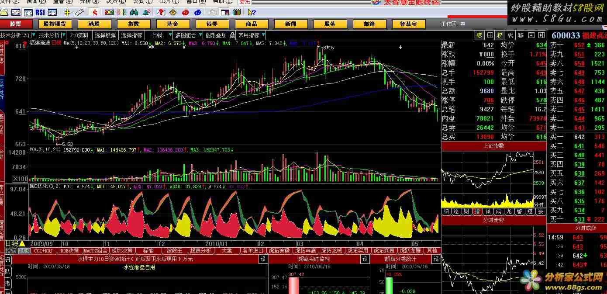Toggle the 标 marker button in quote panel
Image resolution: width=607 pixels, height=294 pixels.
coord(479,35)
